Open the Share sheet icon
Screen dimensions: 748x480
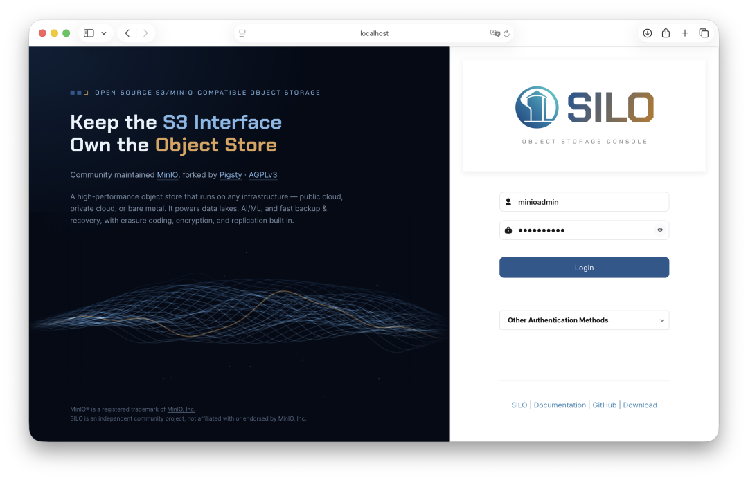pos(666,33)
